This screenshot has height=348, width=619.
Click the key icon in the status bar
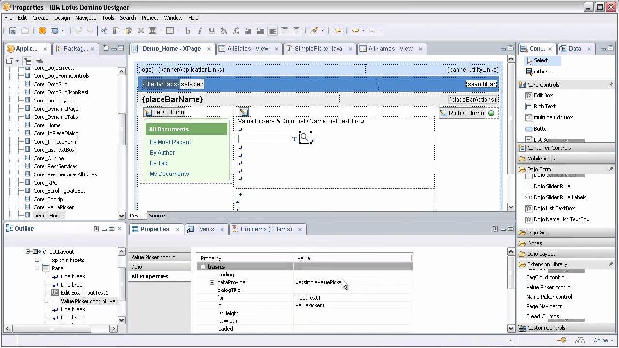click(x=561, y=340)
